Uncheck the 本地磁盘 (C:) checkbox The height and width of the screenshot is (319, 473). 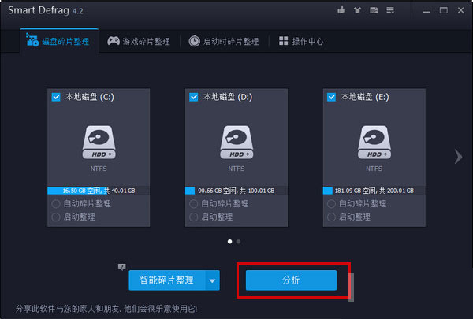pos(56,97)
